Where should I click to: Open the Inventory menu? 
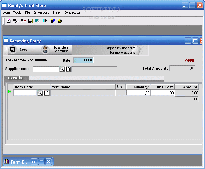click(x=42, y=12)
